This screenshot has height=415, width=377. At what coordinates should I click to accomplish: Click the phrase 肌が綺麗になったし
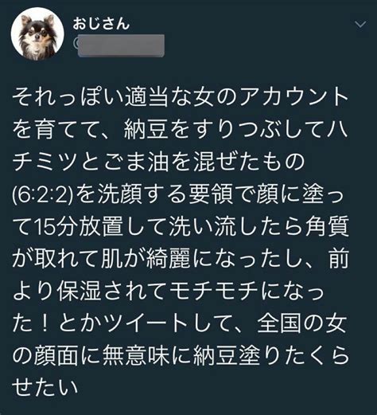tap(201, 258)
